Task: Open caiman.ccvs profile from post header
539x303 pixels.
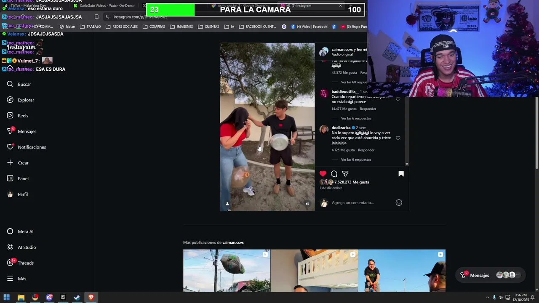Action: click(x=342, y=49)
